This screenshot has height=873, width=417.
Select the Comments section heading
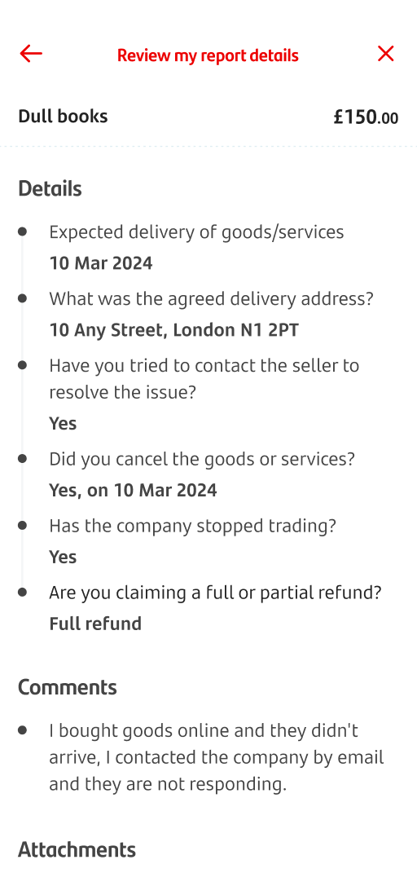tap(68, 688)
